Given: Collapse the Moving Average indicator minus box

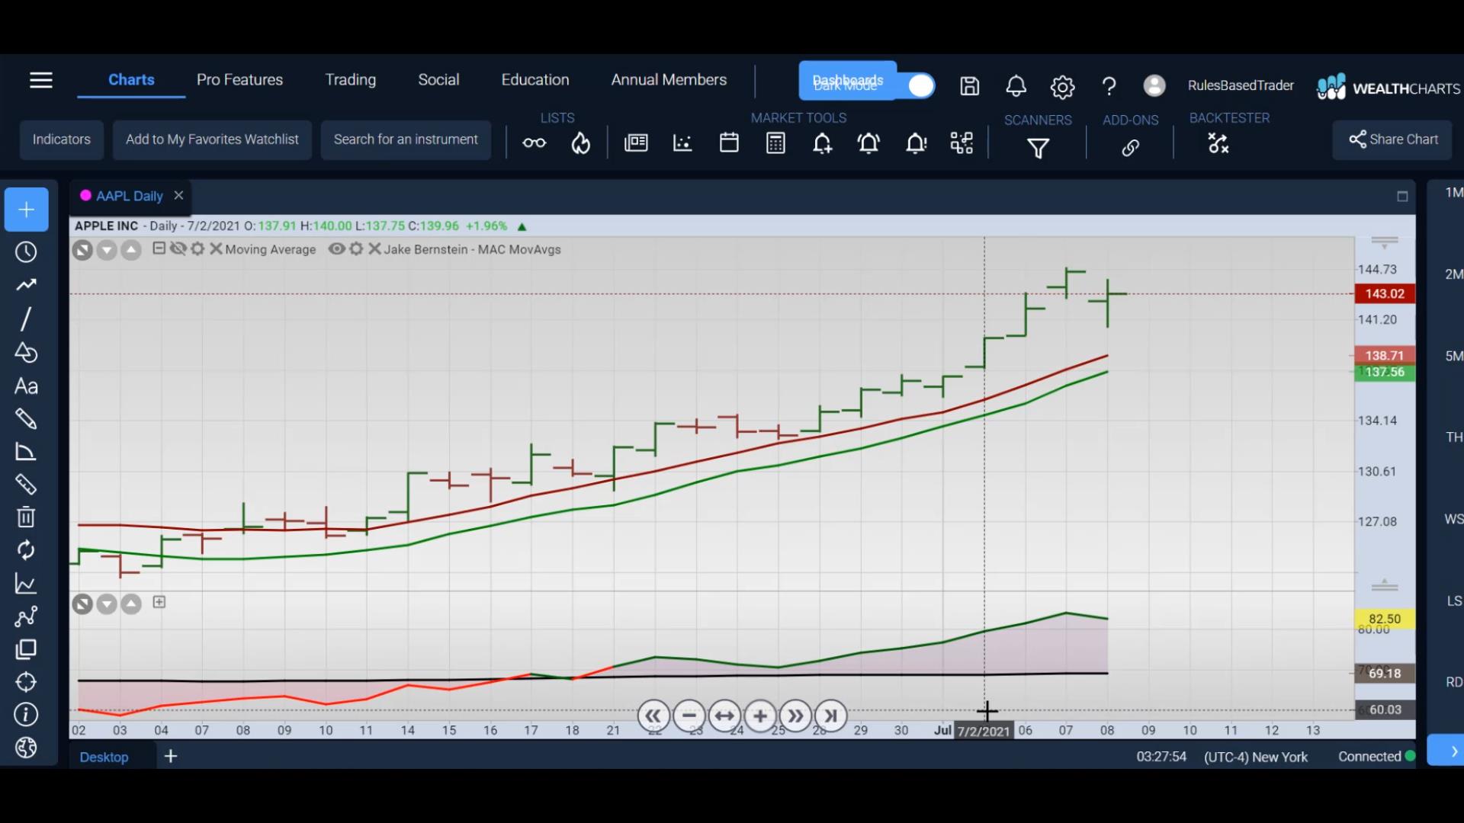Looking at the screenshot, I should pyautogui.click(x=159, y=248).
